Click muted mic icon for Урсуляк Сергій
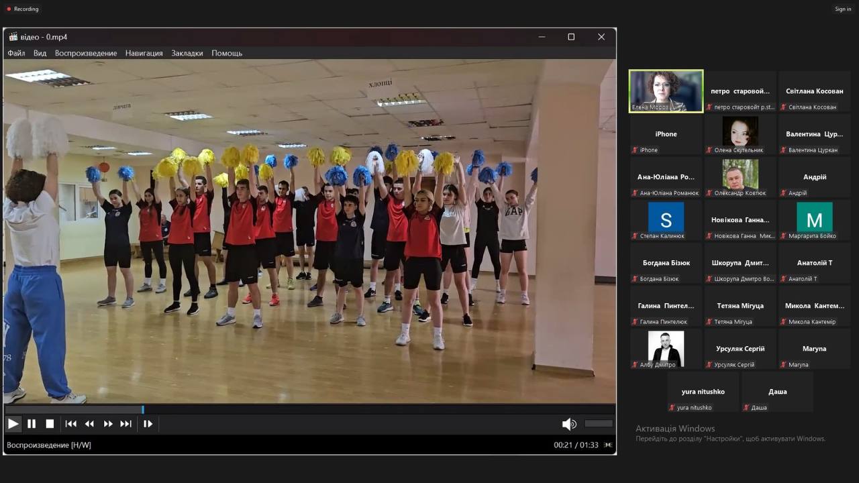Image resolution: width=859 pixels, height=483 pixels. click(709, 365)
